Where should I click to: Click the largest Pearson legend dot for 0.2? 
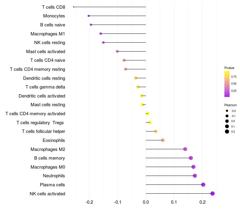click(227, 131)
